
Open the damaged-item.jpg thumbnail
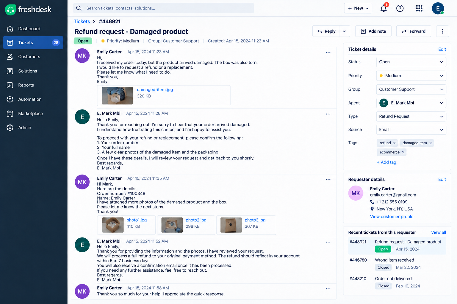click(118, 96)
